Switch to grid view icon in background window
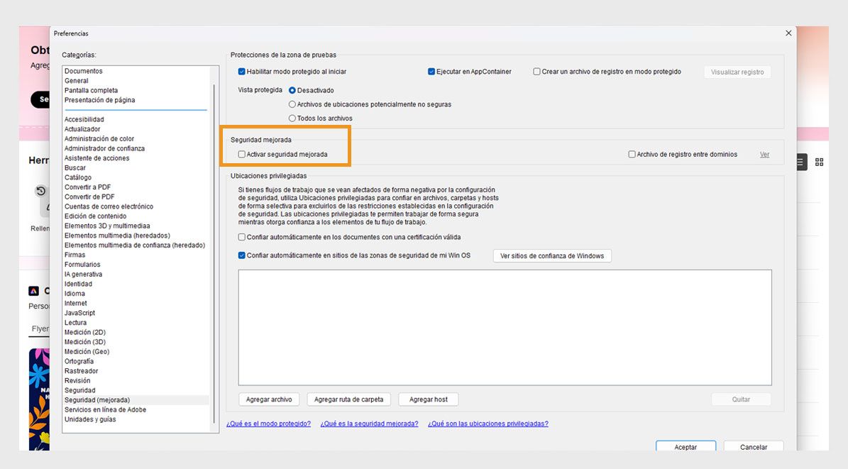This screenshot has width=848, height=469. point(820,162)
